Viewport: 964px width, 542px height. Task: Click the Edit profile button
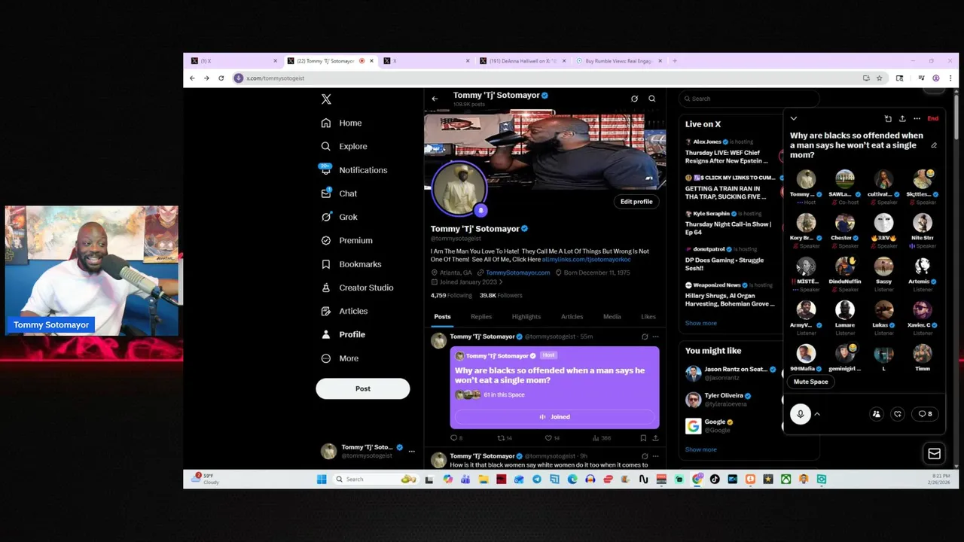636,202
